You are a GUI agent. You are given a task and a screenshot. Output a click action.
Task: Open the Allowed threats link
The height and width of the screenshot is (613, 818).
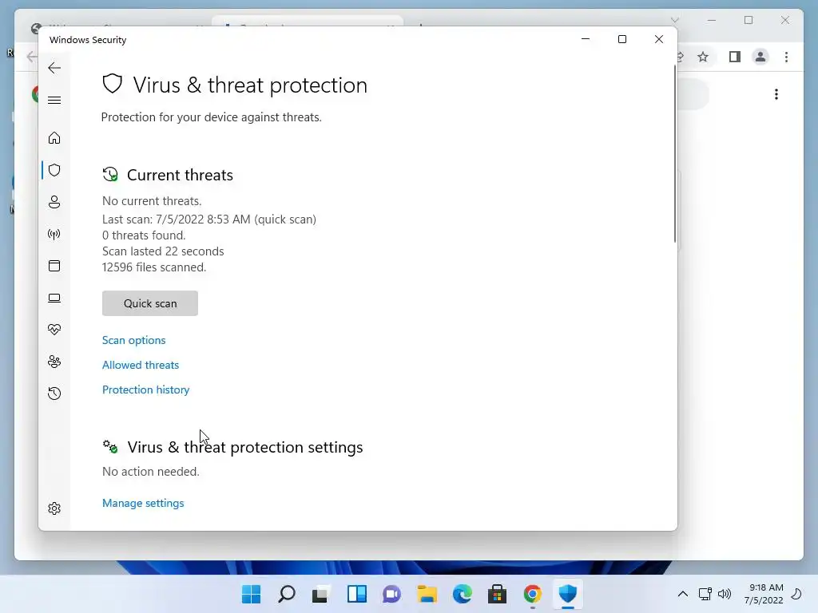[x=141, y=365]
